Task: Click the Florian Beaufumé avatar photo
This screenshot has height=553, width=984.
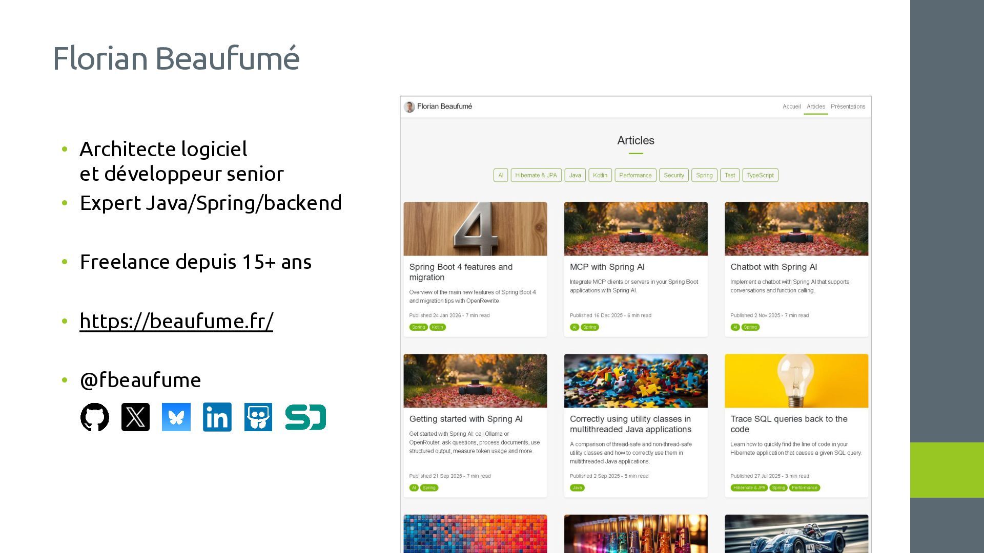Action: 409,107
